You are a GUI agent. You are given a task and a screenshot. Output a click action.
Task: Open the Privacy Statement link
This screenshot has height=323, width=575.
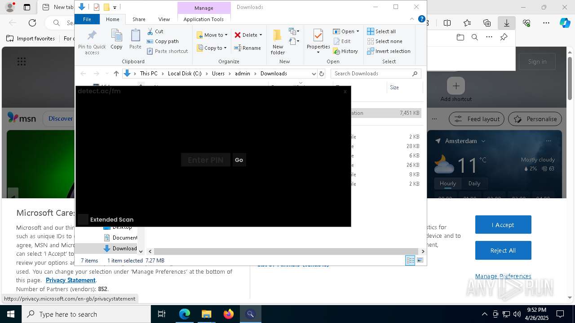click(x=71, y=280)
